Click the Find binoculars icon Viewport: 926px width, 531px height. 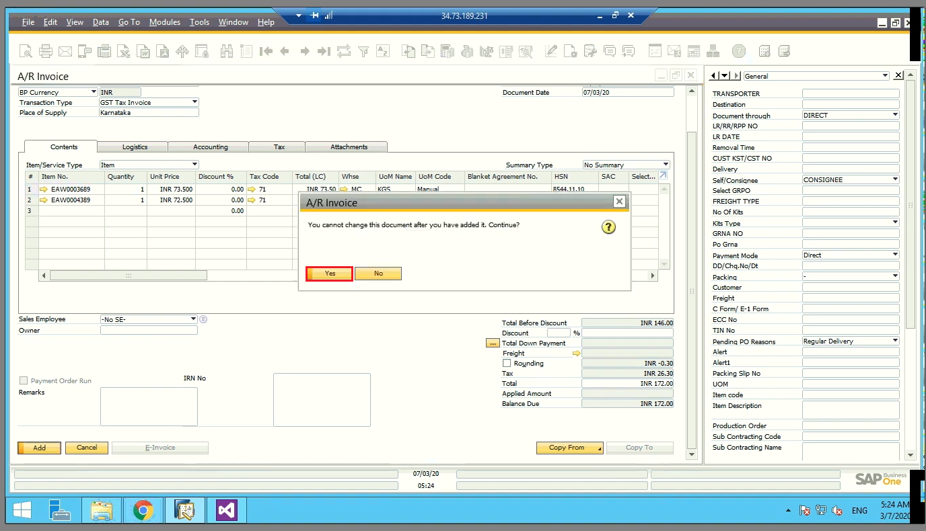[226, 51]
